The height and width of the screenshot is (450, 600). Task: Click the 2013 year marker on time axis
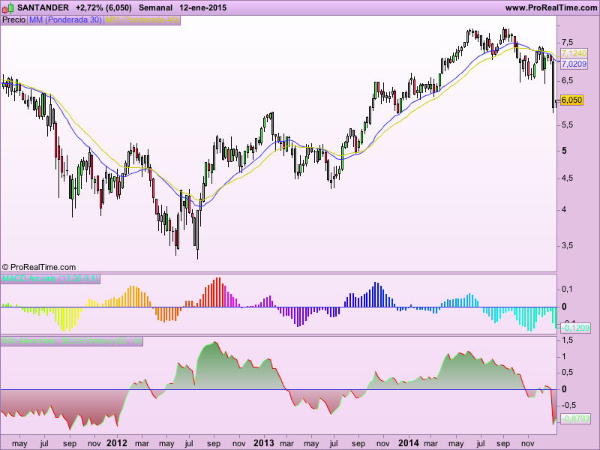point(264,443)
